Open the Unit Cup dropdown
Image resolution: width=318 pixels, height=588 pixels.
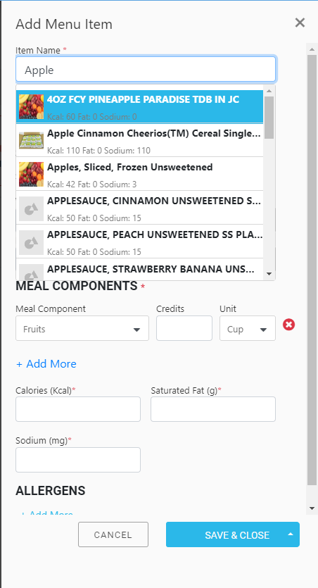(x=248, y=328)
